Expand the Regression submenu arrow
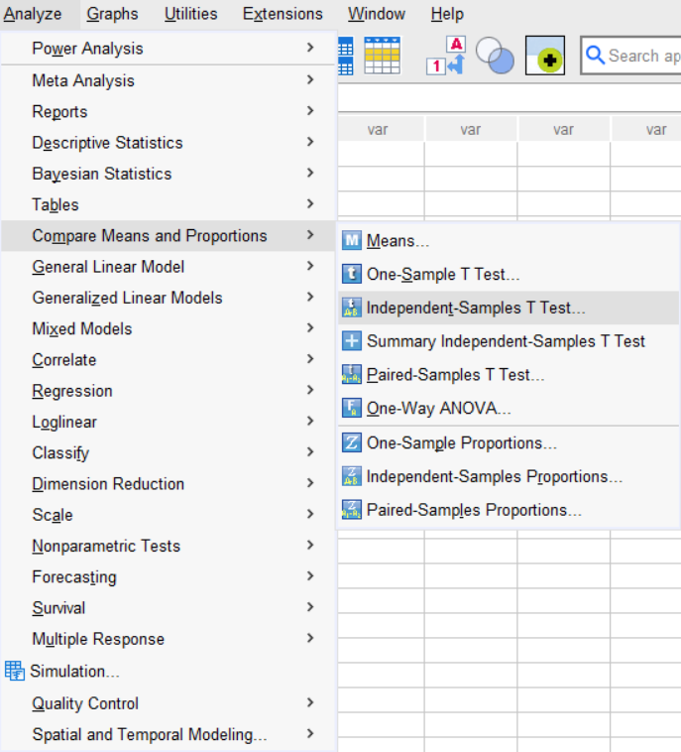The width and height of the screenshot is (681, 752). point(310,390)
